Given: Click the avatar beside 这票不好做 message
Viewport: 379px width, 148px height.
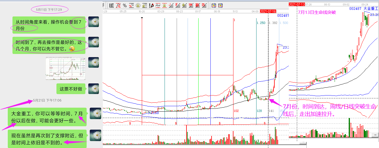Looking at the screenshot, I should pos(93,89).
